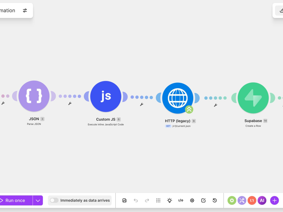Open the purple AI assistant button
The image size is (283, 212).
[262, 200]
